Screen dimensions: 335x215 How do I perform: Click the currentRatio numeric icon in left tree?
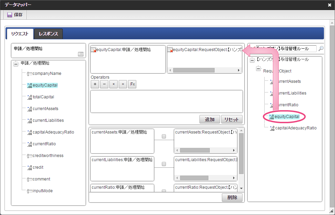coord(29,144)
